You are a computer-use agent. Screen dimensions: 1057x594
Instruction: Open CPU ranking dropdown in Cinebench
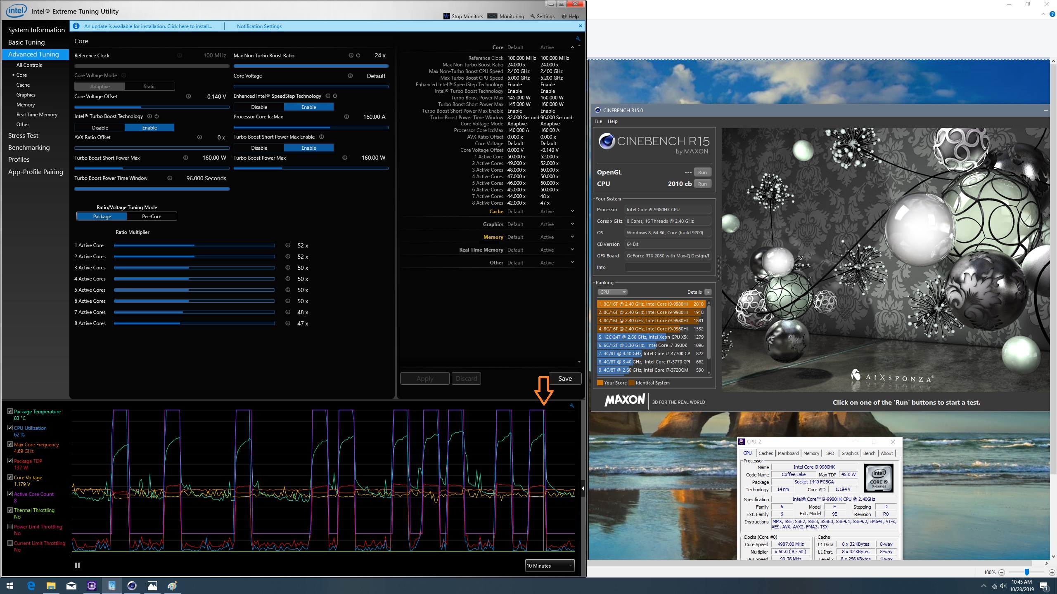tap(612, 292)
